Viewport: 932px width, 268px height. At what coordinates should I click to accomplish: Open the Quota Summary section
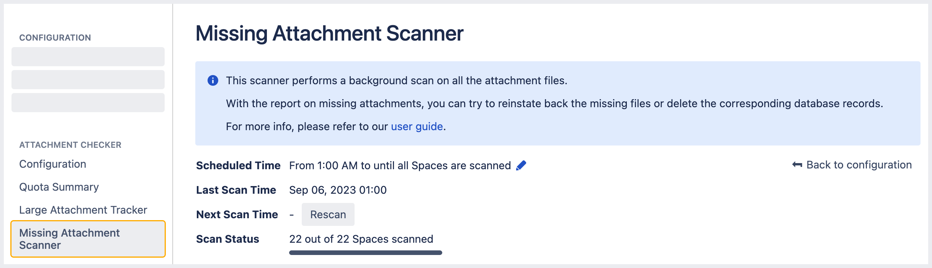[x=59, y=187]
